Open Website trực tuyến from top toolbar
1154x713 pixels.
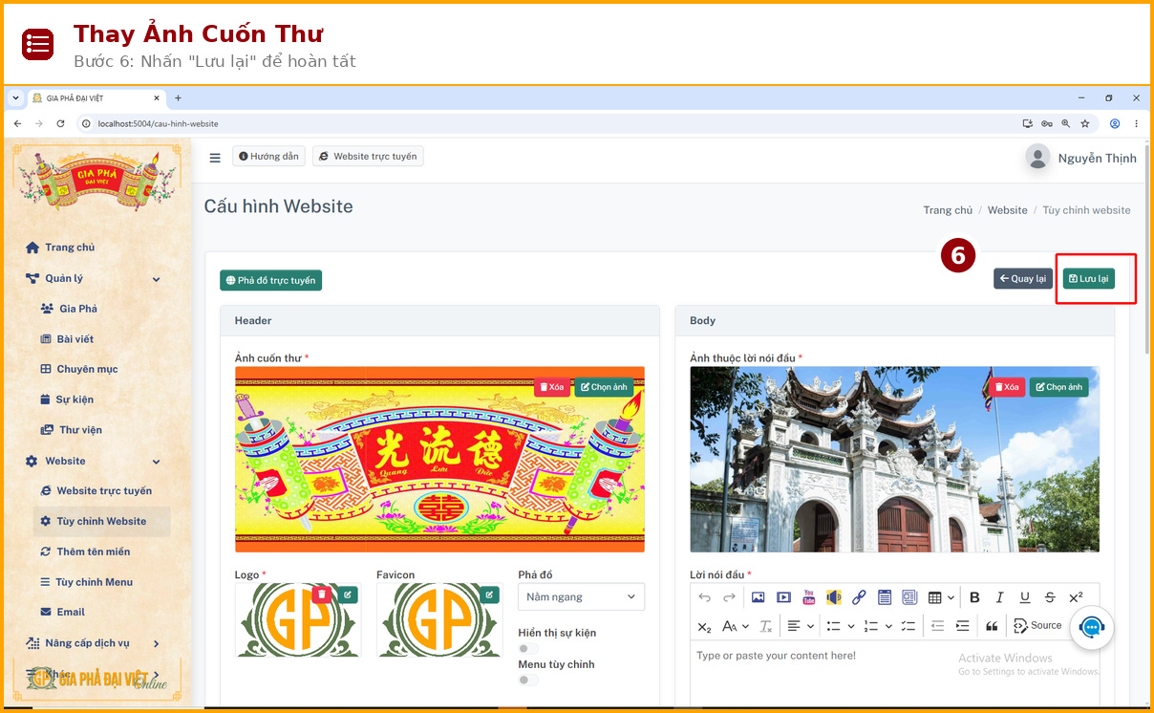[368, 156]
